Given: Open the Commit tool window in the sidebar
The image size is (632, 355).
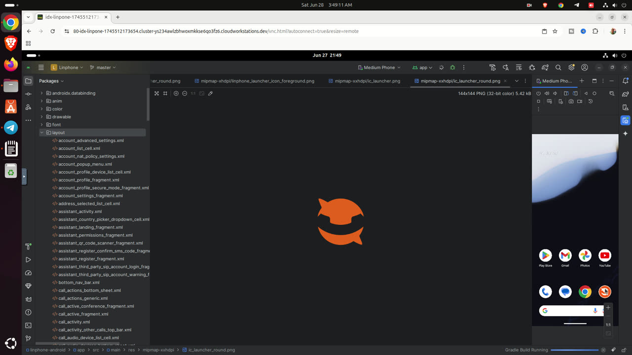Looking at the screenshot, I should coord(28,94).
